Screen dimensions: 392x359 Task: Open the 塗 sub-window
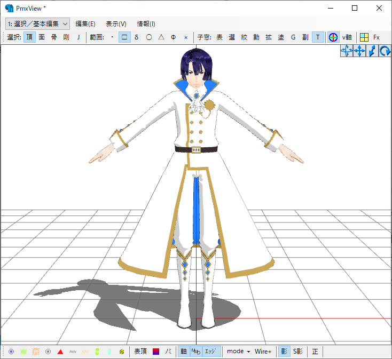click(x=281, y=37)
